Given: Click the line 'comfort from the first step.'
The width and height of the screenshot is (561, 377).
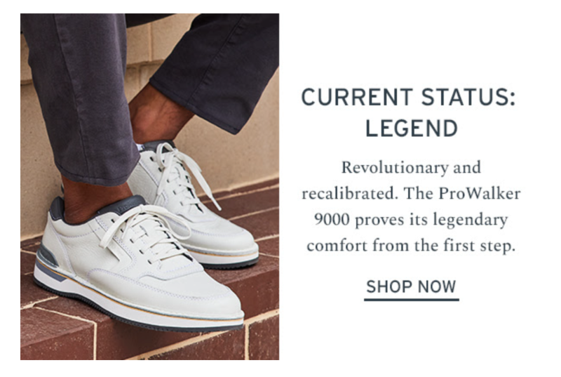Looking at the screenshot, I should [411, 246].
